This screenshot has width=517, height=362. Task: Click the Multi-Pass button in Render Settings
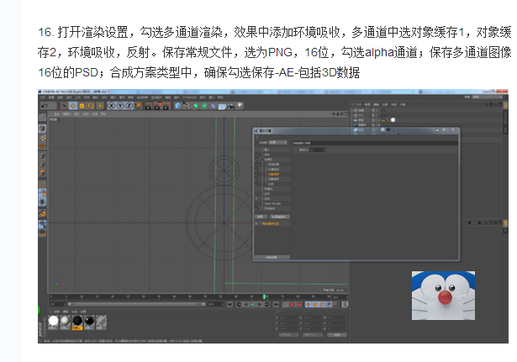280,217
